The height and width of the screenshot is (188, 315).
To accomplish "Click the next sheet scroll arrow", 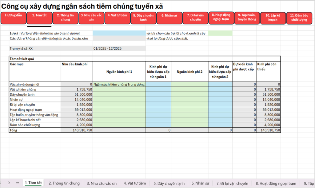I will pyautogui.click(x=9, y=183).
